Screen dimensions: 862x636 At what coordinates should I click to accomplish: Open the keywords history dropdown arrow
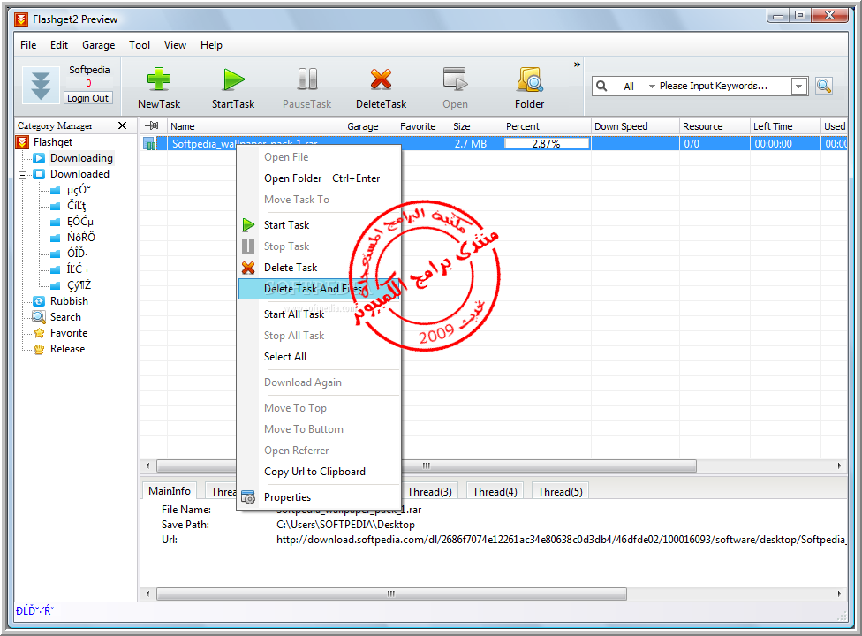tap(798, 87)
